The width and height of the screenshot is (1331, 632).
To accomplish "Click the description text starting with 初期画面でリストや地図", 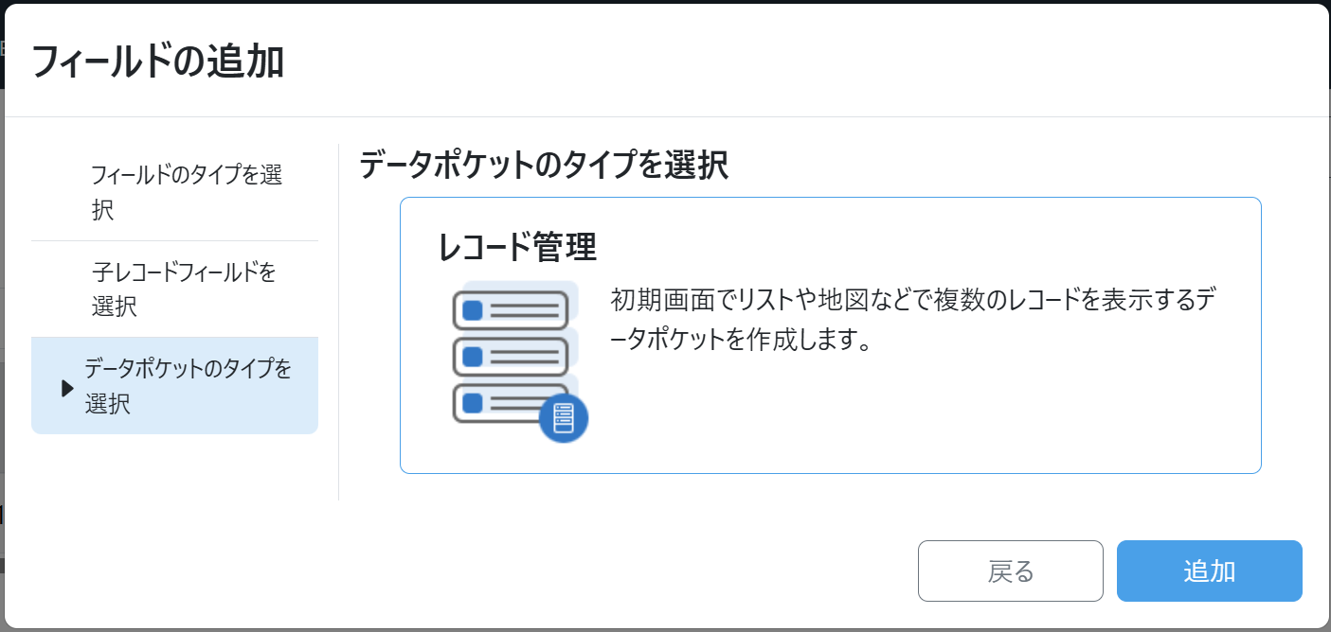I will point(913,321).
